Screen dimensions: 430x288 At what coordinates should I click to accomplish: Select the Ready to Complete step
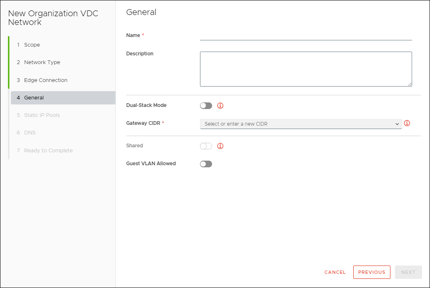point(48,150)
